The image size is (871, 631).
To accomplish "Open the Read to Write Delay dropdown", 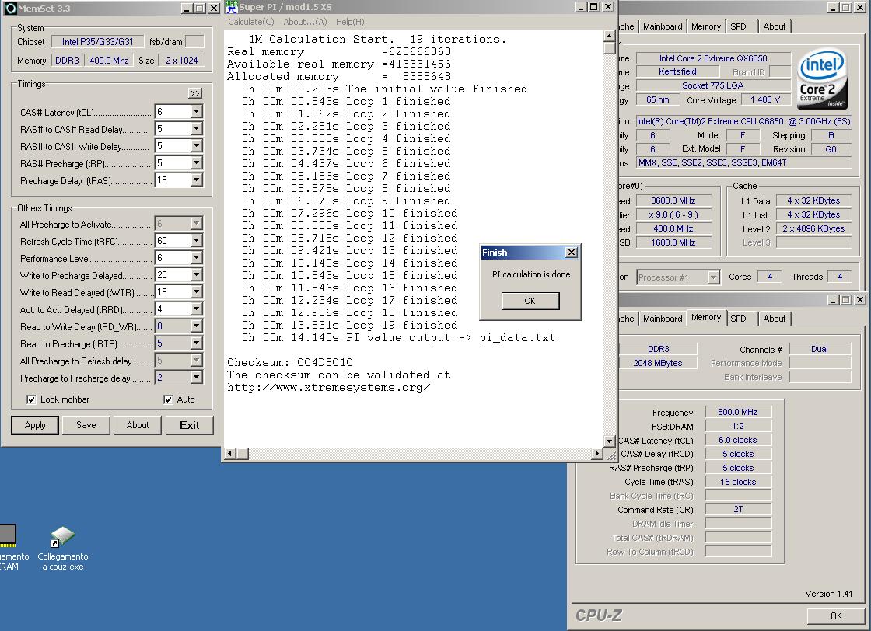I will coord(196,326).
